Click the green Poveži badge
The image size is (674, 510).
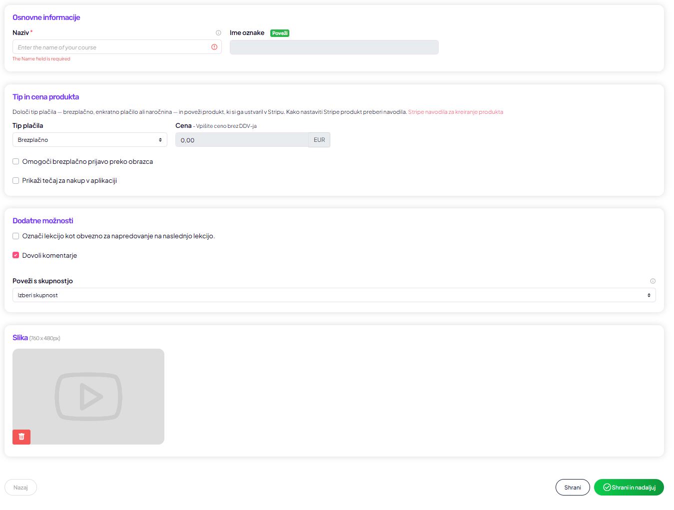coord(280,33)
